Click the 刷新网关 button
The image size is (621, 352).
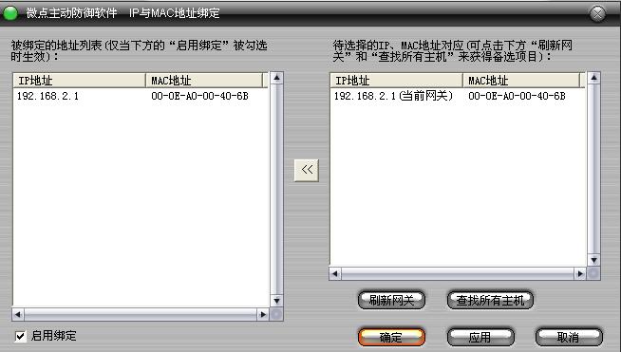[391, 300]
